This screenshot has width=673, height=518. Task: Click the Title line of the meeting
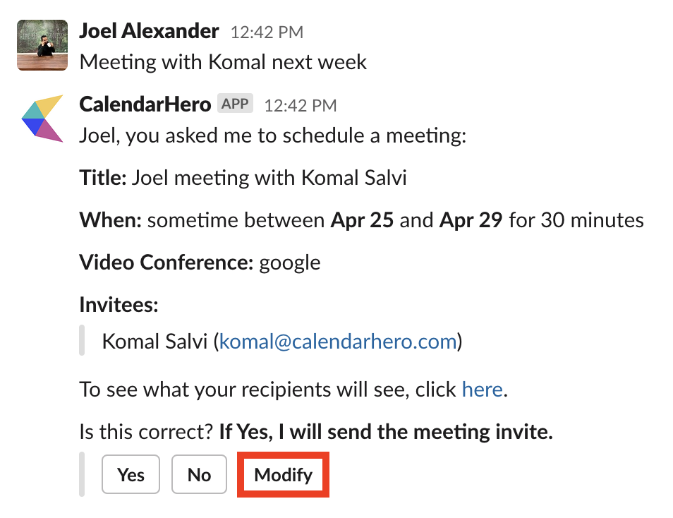243,177
